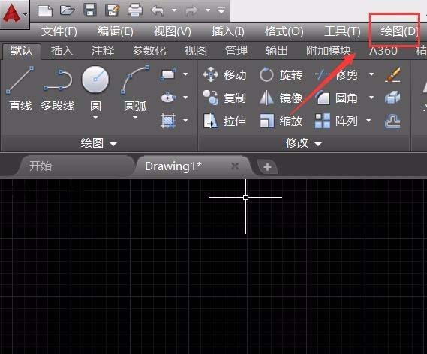Switch to the 注释 ribbon tab

click(103, 51)
